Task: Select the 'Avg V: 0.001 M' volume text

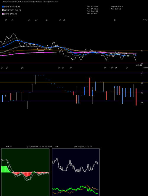Action: point(117,7)
